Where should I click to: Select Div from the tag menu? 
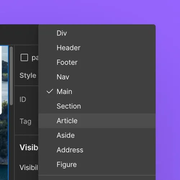point(97,33)
